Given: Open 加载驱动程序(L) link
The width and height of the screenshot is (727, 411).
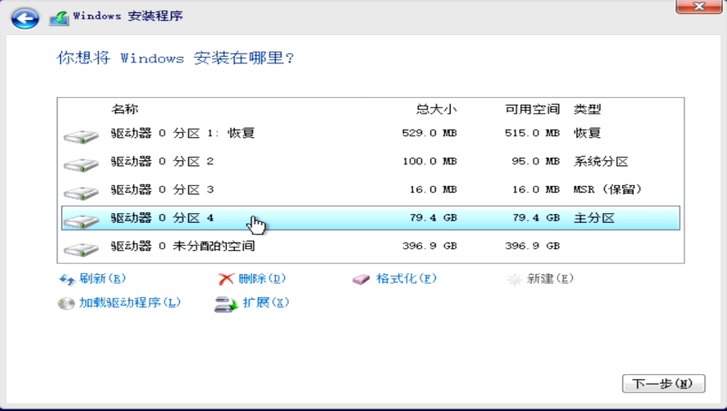Looking at the screenshot, I should tap(130, 302).
